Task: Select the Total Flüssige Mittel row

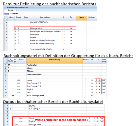Action: click(x=55, y=95)
